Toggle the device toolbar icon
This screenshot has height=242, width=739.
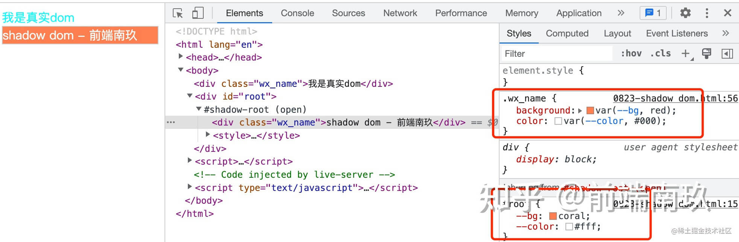click(x=198, y=13)
